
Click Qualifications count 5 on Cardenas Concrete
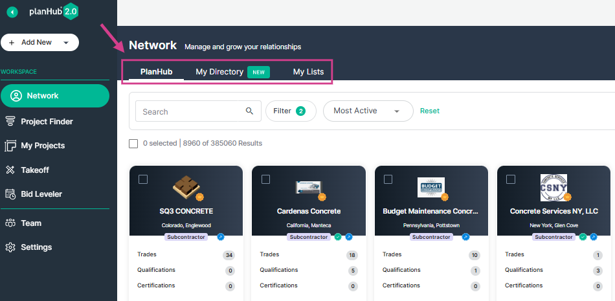(353, 271)
